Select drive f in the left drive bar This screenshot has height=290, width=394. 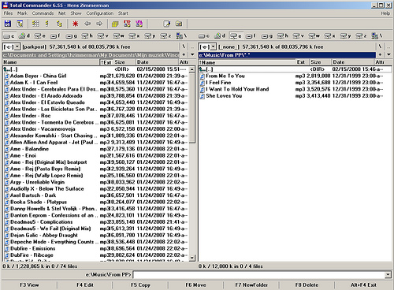tap(55, 35)
